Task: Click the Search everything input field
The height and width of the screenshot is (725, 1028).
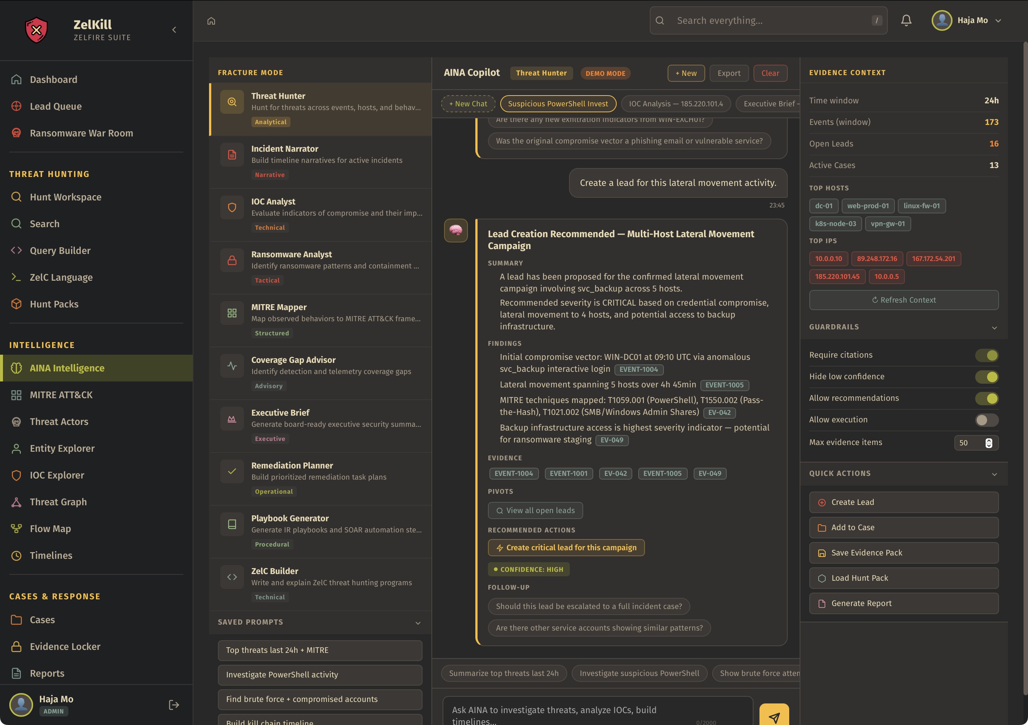Action: 768,20
